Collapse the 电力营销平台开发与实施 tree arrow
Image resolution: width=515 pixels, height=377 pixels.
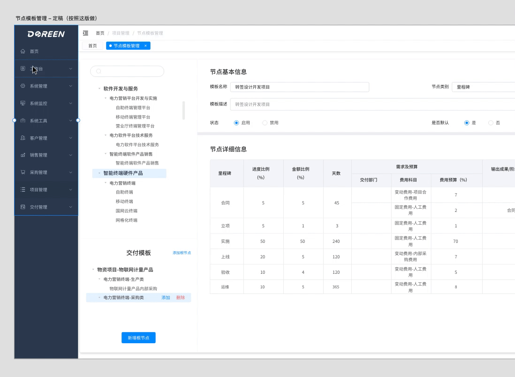pos(106,98)
